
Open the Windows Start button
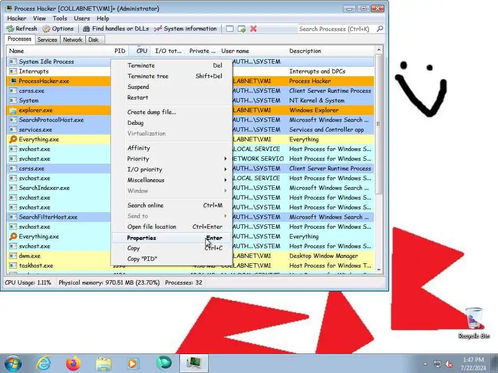click(13, 363)
